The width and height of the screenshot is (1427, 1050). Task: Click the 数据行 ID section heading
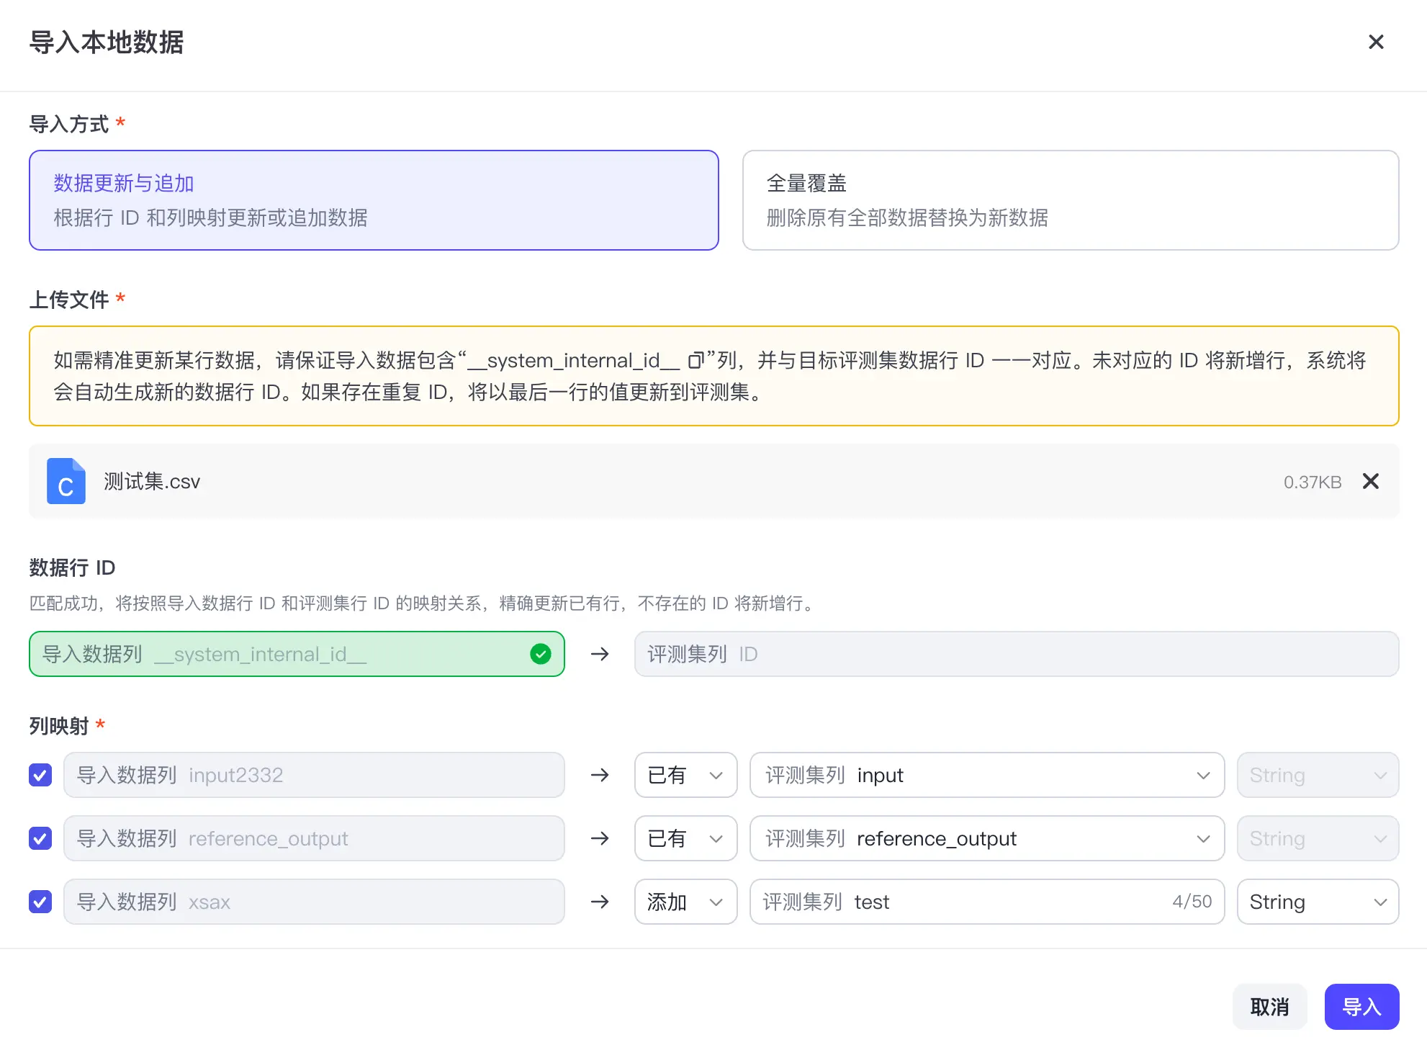[72, 567]
